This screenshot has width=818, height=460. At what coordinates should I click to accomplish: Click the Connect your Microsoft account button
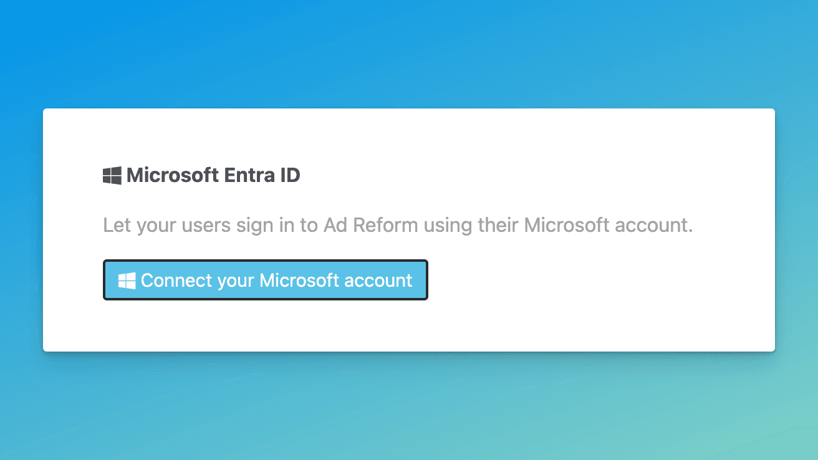(x=266, y=280)
